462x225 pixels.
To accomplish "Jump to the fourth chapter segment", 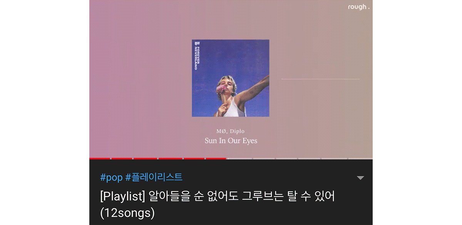I will point(171,158).
